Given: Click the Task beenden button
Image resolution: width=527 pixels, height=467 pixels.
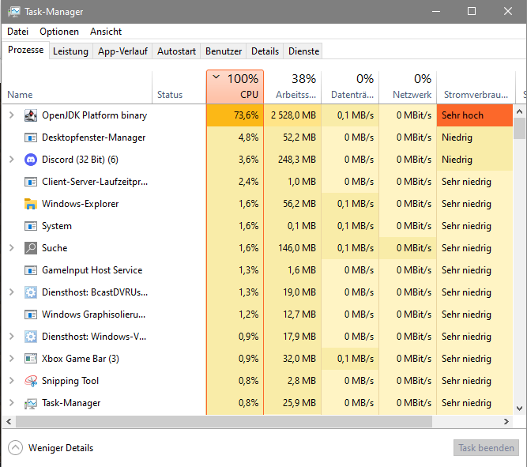Looking at the screenshot, I should 486,448.
